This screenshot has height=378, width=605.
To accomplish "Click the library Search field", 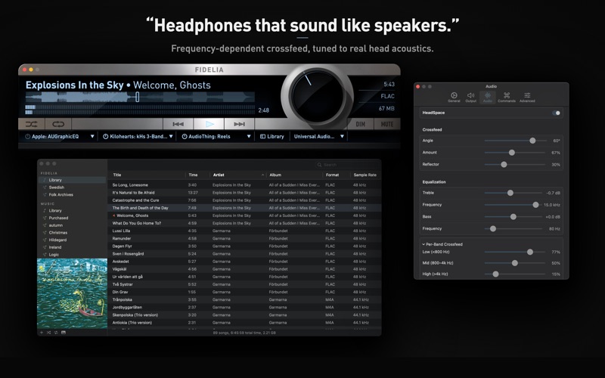I will (346, 165).
